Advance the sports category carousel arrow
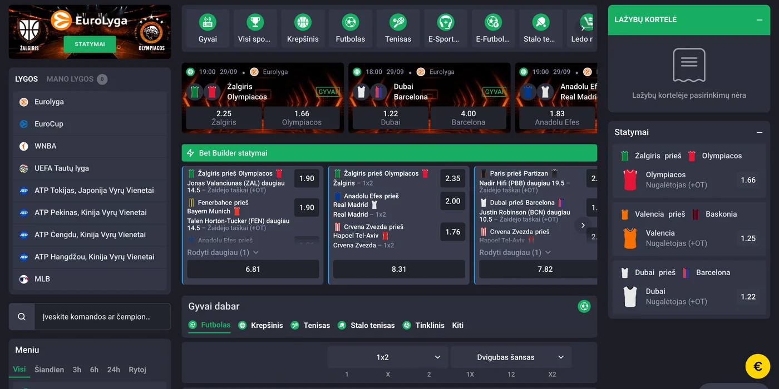This screenshot has width=779, height=389. (x=584, y=28)
